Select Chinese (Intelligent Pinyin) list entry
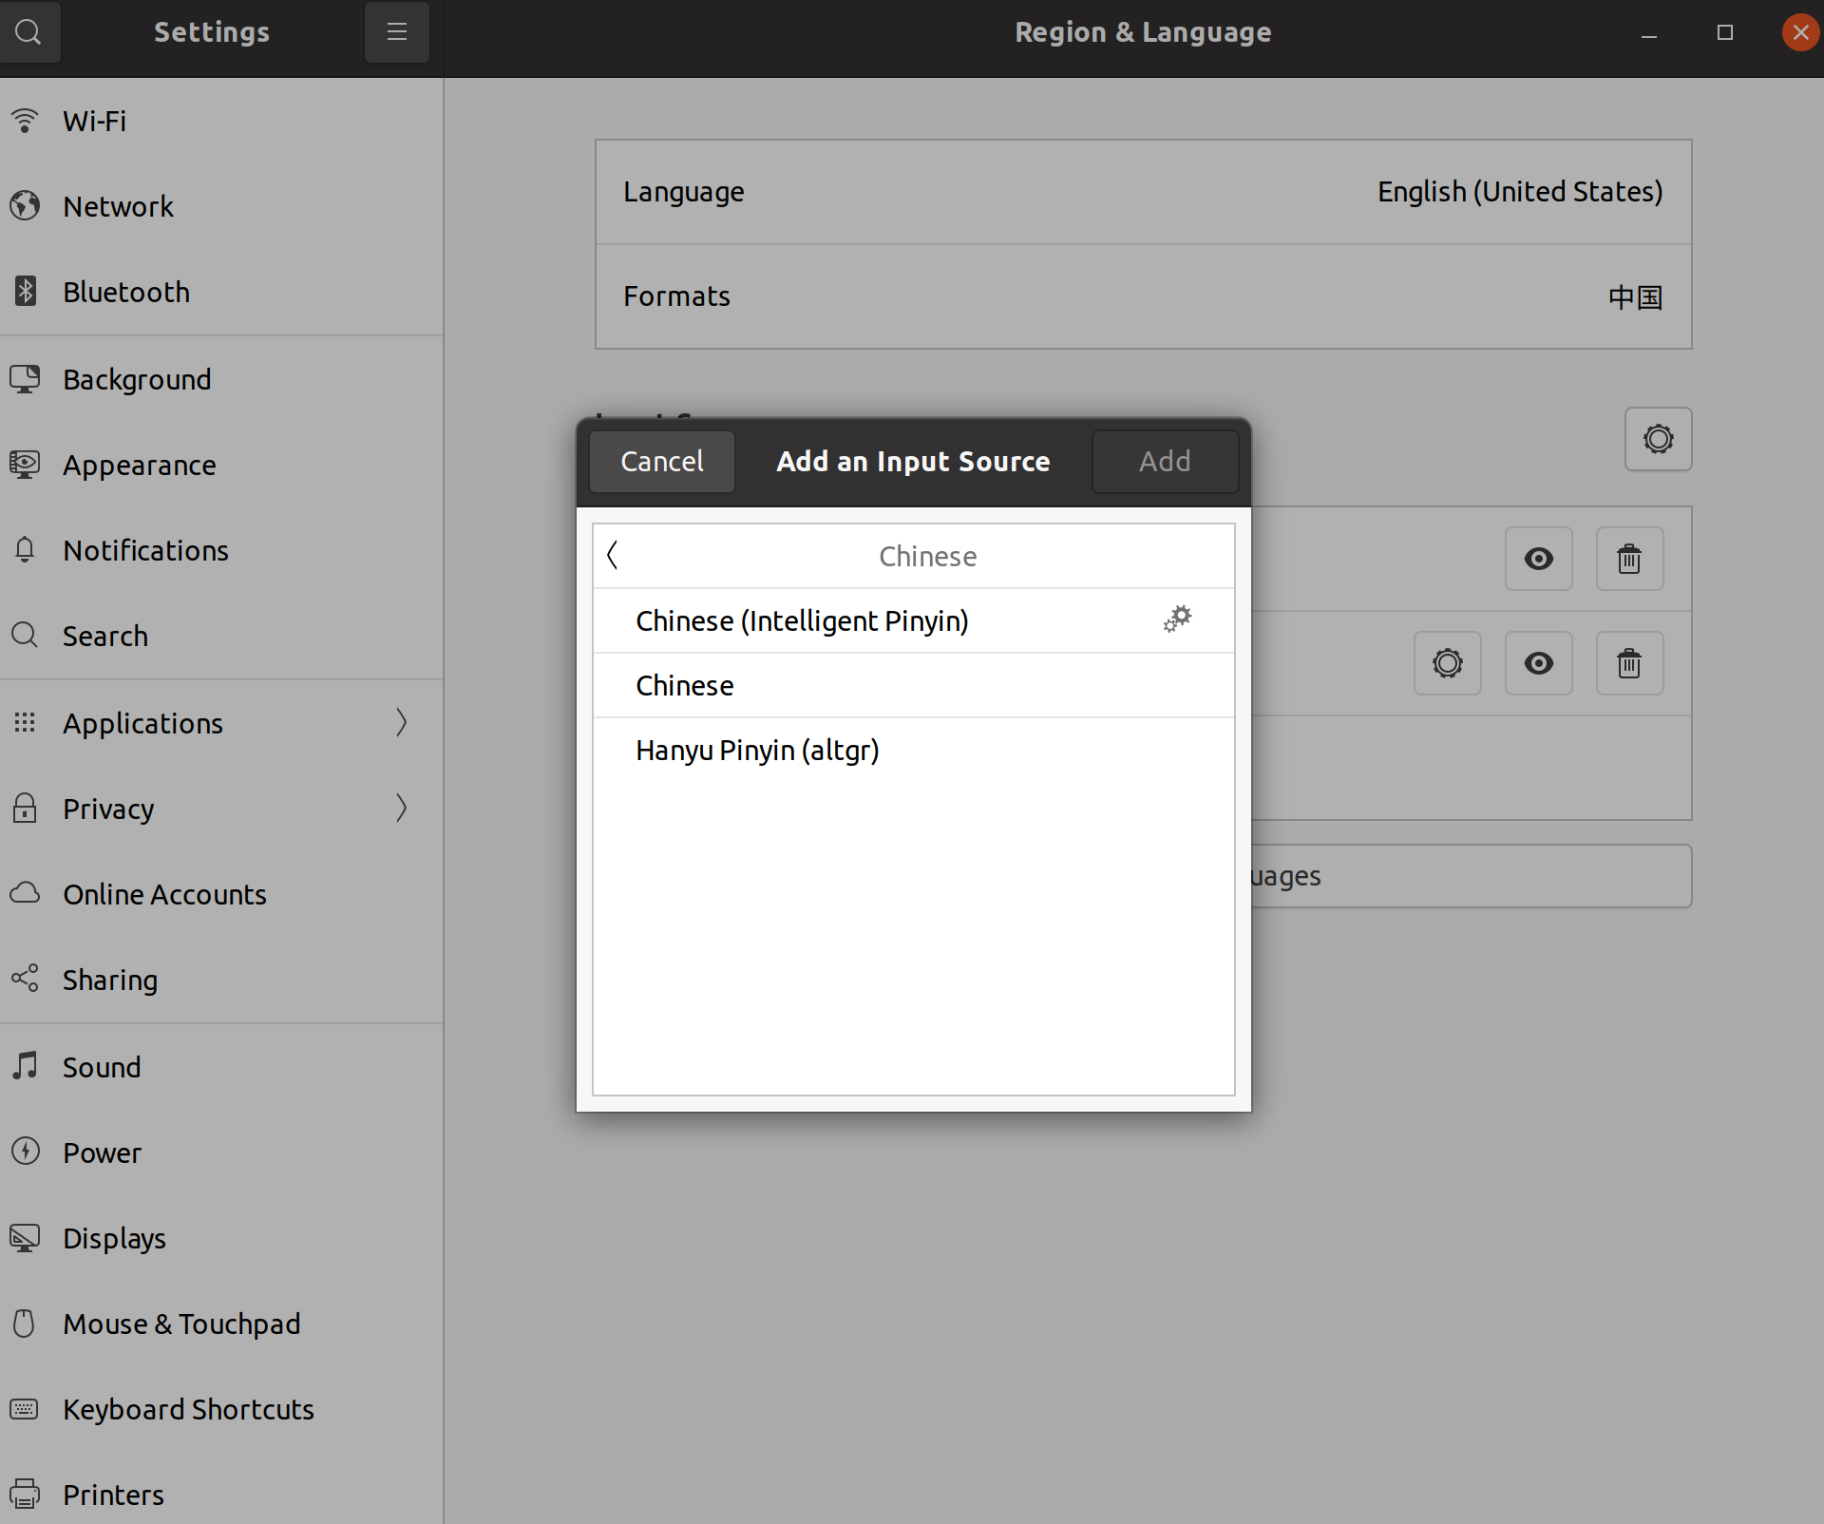Screen dimensions: 1824x1524 click(x=801, y=621)
